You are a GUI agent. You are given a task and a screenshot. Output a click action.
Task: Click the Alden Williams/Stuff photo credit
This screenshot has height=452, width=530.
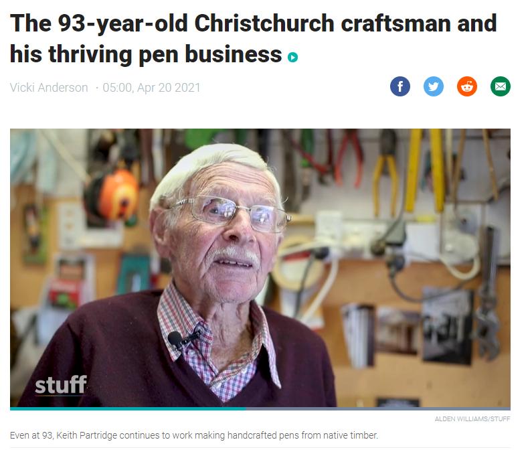(x=472, y=419)
